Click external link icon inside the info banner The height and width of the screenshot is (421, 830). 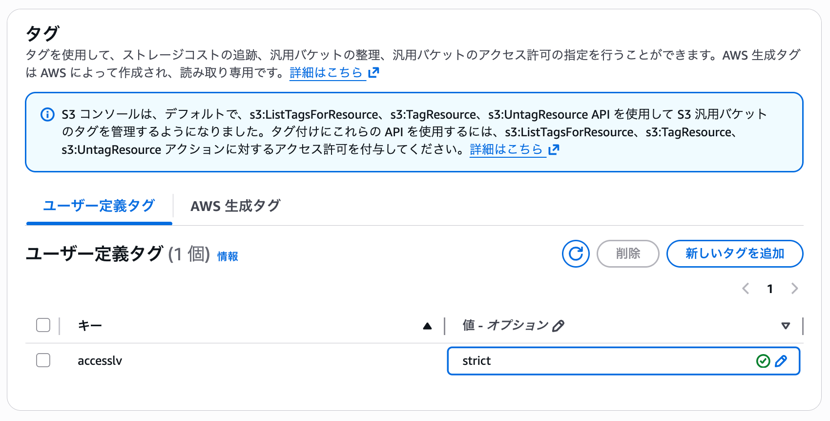554,149
